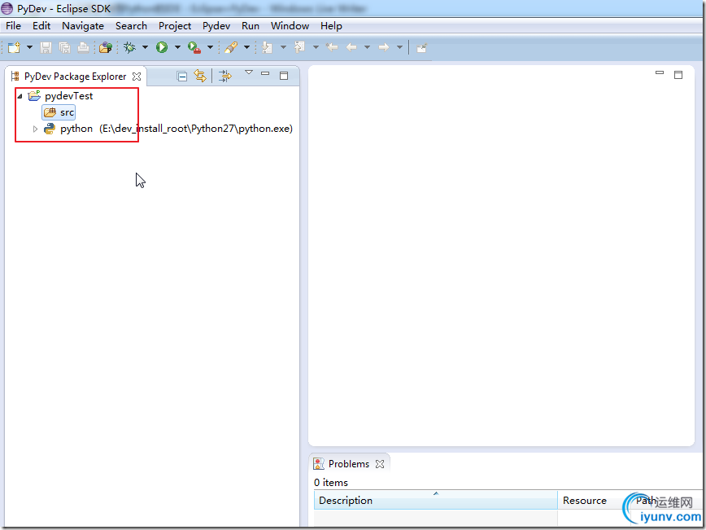Collapse the pydevTest project node

click(x=20, y=96)
